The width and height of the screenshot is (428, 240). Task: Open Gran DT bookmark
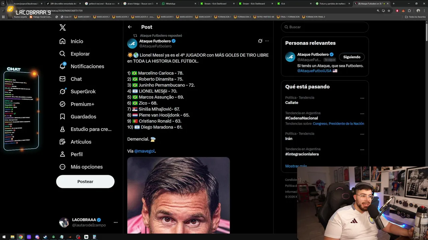[x=66, y=17]
